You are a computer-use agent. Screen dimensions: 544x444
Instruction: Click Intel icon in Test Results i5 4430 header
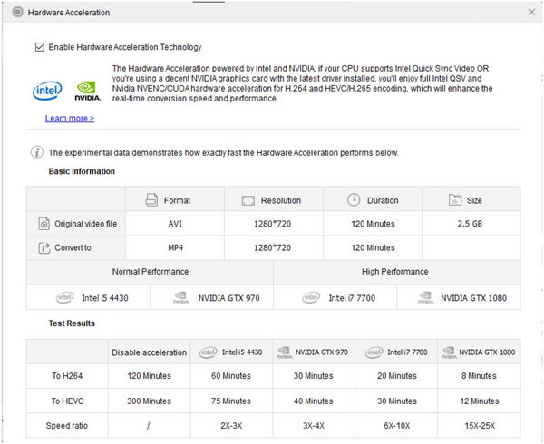point(209,352)
